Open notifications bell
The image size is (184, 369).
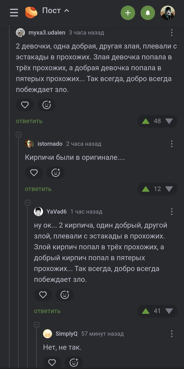(x=148, y=13)
